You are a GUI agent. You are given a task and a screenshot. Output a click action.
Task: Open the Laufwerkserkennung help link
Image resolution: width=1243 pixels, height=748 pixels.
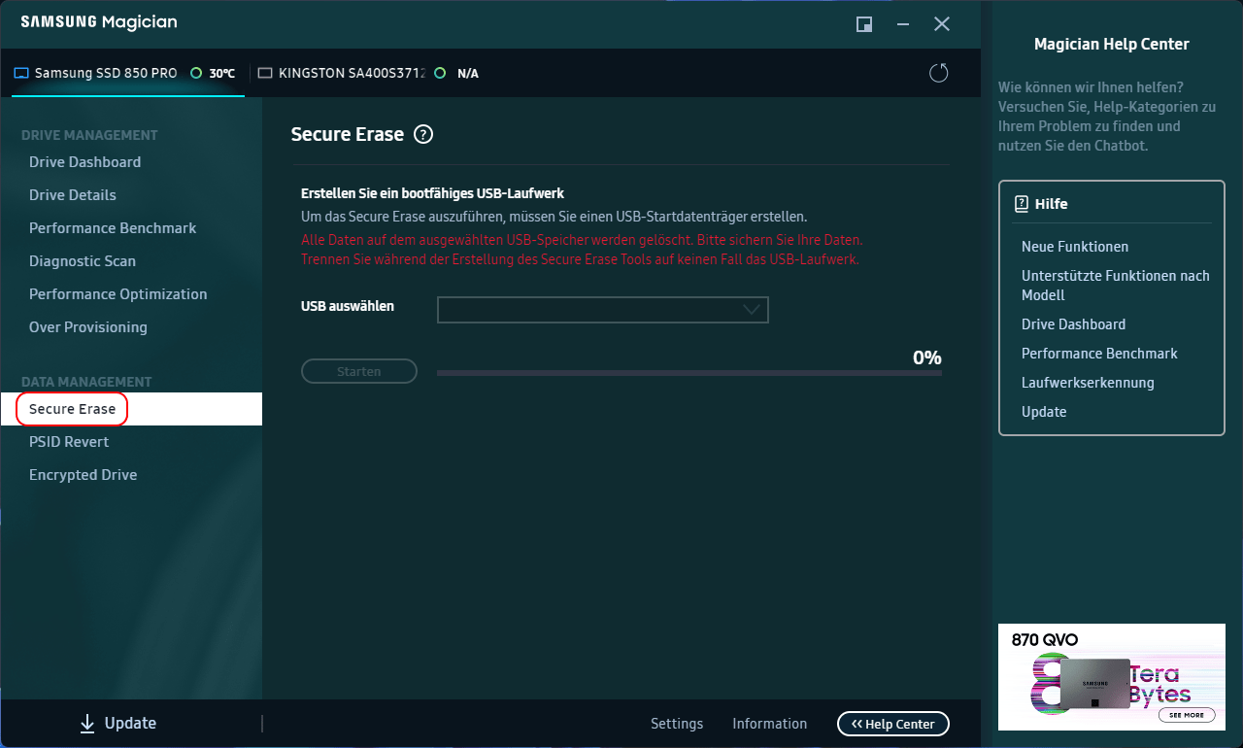click(1088, 383)
